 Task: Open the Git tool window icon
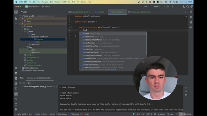coord(16,110)
